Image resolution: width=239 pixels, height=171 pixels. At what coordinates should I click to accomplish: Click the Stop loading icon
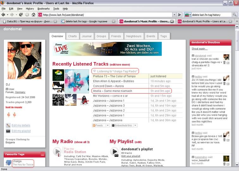[x=27, y=15]
